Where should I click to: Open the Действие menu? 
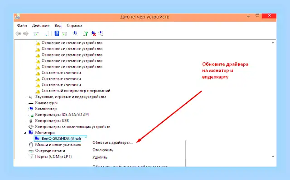click(x=41, y=25)
